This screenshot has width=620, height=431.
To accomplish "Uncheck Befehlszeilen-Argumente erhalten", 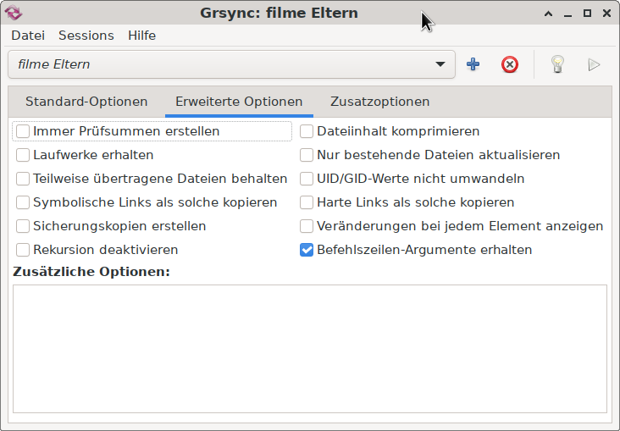I will (x=307, y=250).
